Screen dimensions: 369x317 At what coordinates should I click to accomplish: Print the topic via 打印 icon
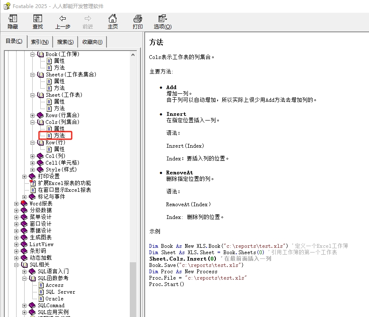(138, 22)
